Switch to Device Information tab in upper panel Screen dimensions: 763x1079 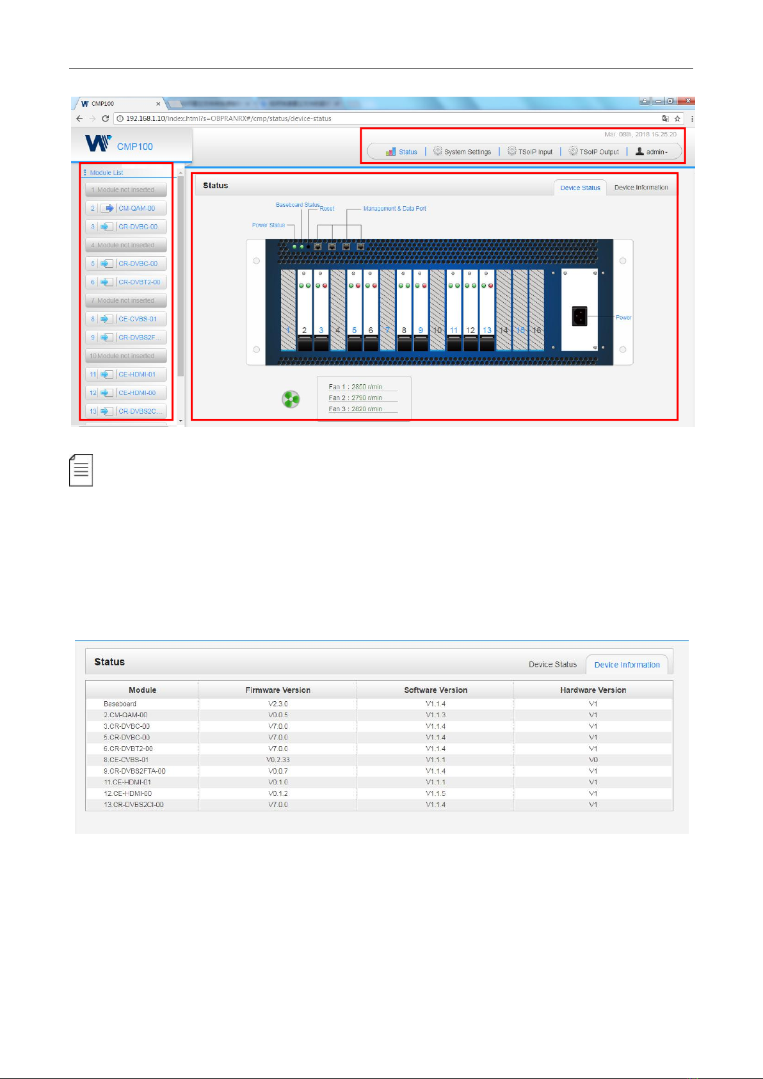641,188
